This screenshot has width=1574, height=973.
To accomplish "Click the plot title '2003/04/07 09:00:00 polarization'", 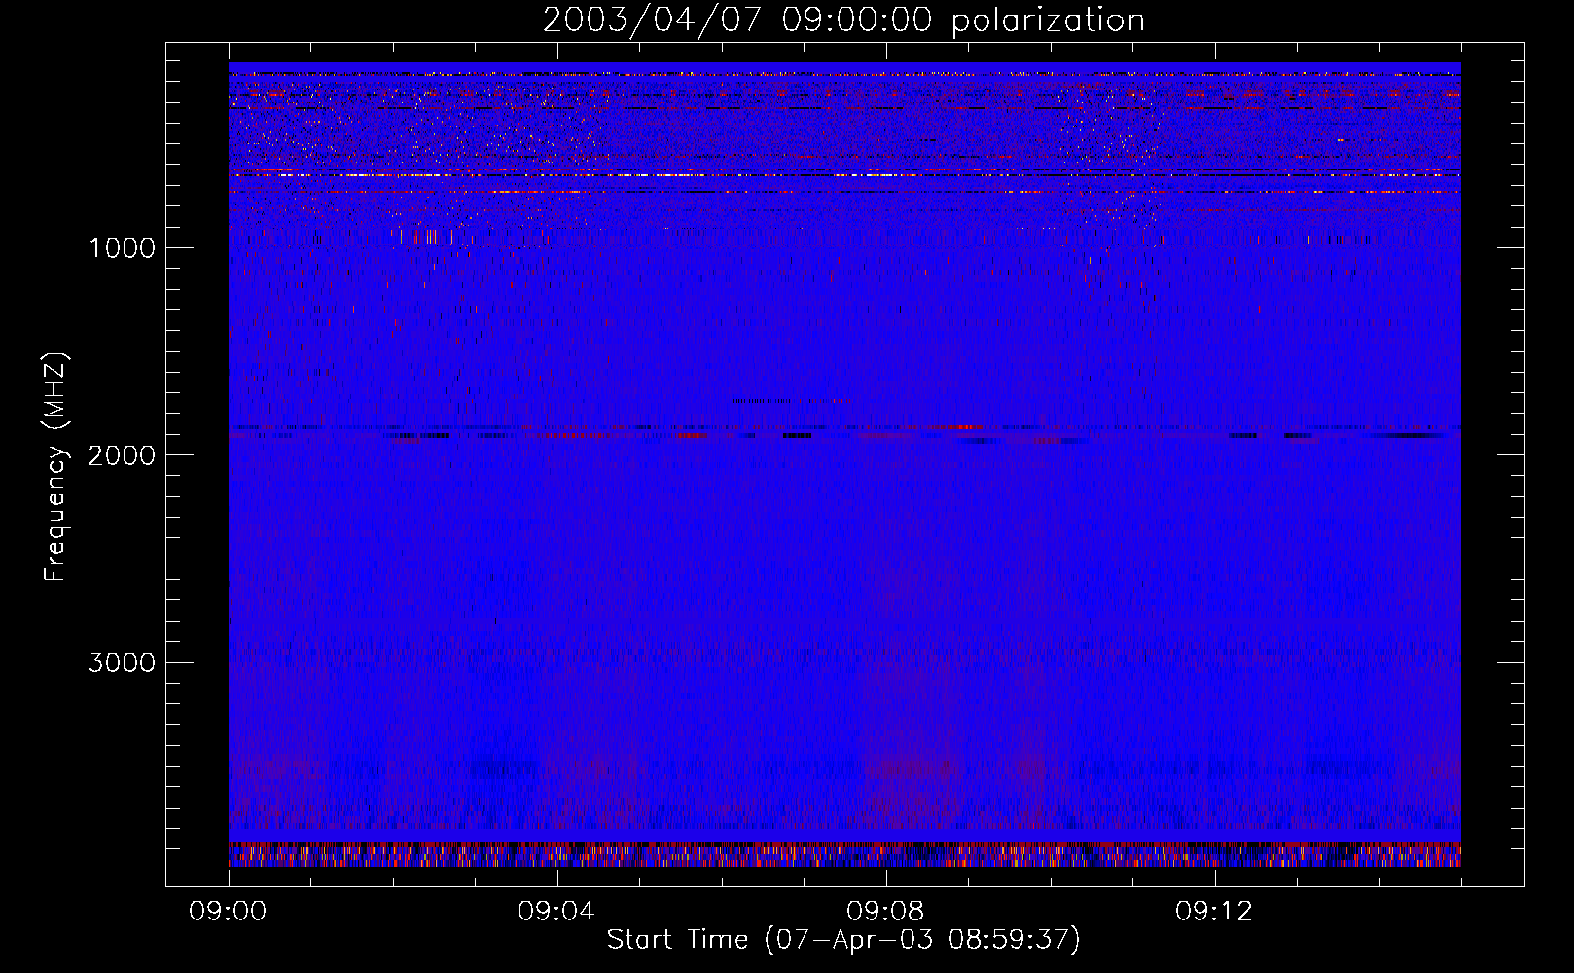I will click(843, 20).
